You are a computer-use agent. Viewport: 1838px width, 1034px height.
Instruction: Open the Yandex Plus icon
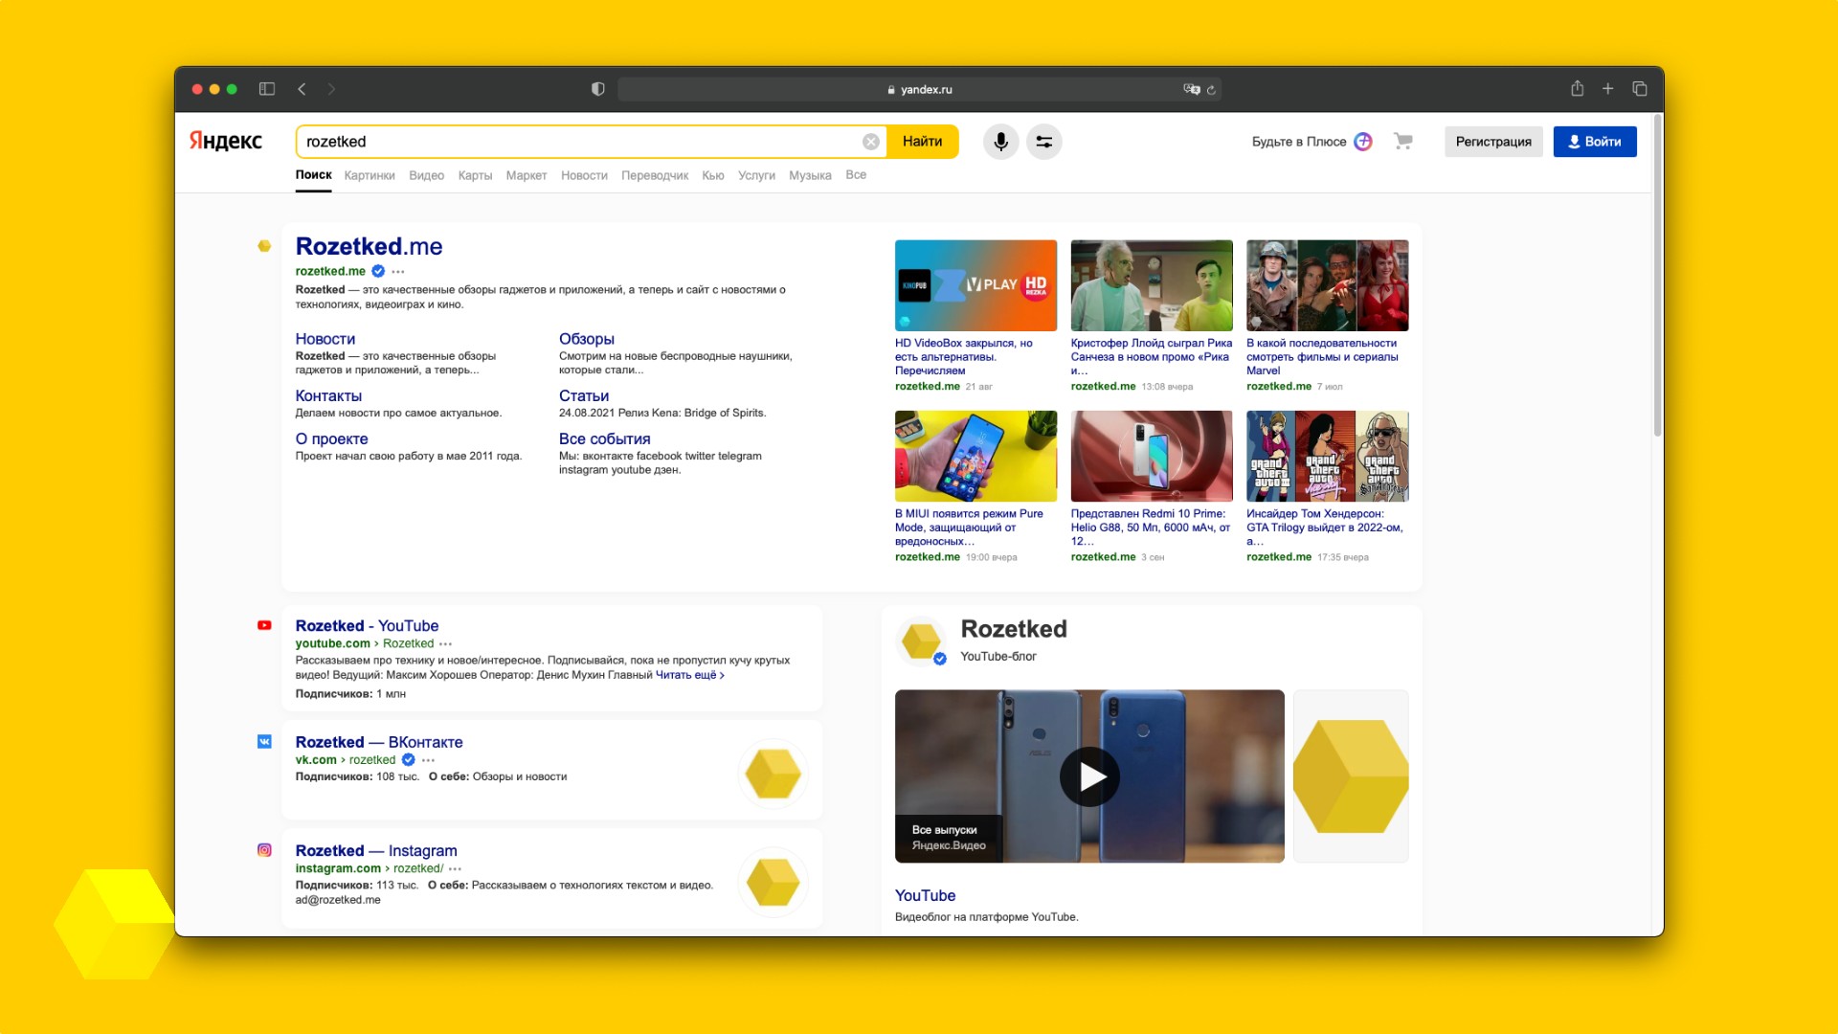point(1363,142)
